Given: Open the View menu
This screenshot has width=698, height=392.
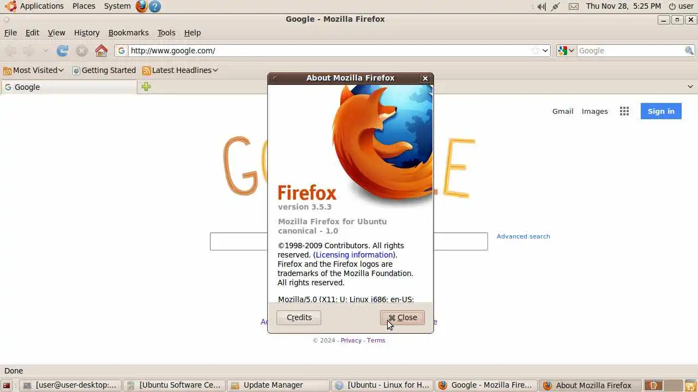Looking at the screenshot, I should pos(56,33).
